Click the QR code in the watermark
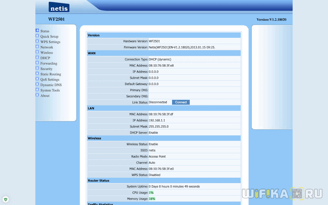Screen dimensions: 328x205 pos(297,194)
